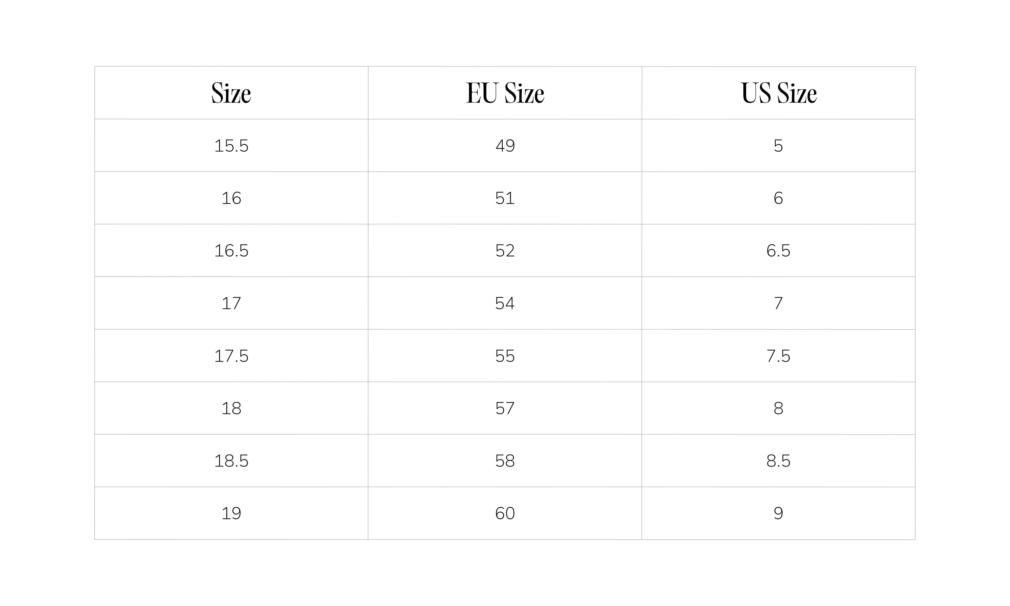Click EU size 57 cell

(504, 408)
